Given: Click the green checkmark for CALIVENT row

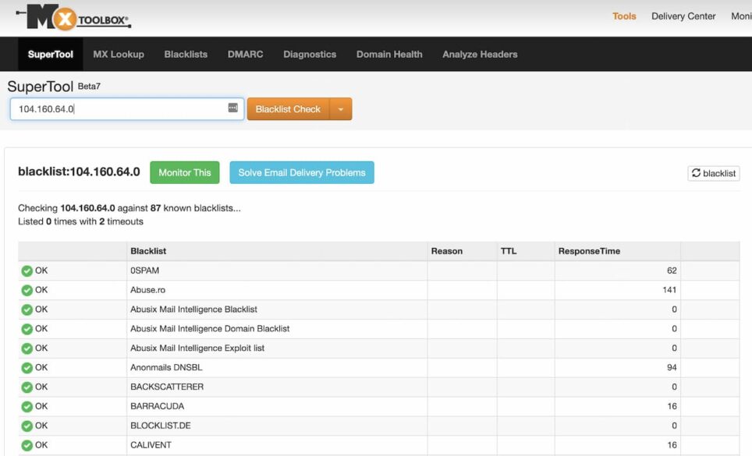Looking at the screenshot, I should pos(27,446).
